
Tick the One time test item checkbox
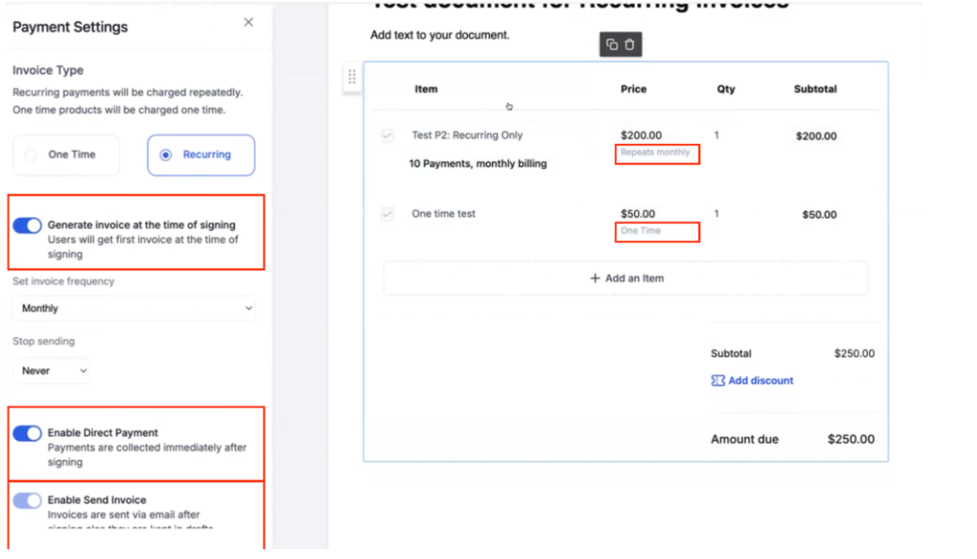click(x=387, y=214)
